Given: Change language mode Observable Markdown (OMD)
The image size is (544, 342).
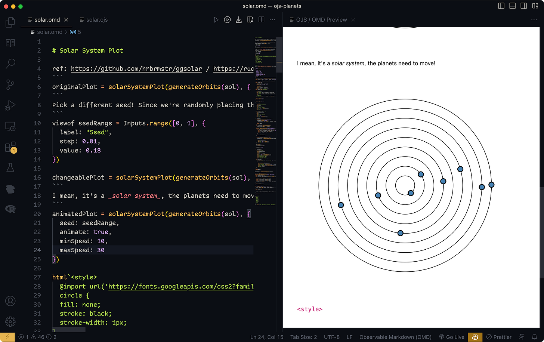Looking at the screenshot, I should click(395, 337).
